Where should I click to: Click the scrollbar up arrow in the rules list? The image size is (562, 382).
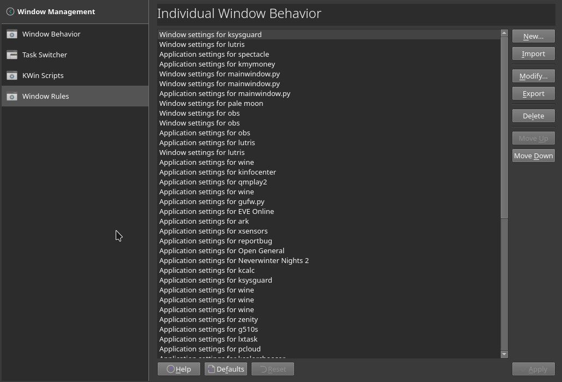click(504, 33)
